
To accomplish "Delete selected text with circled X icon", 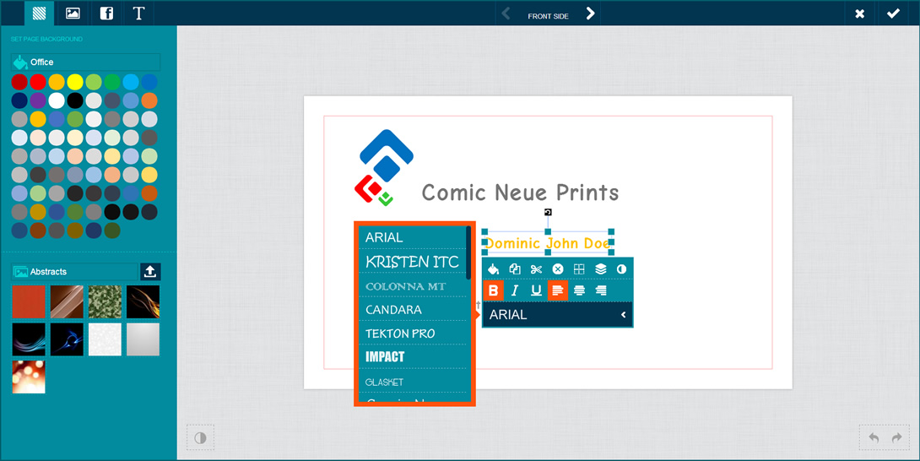I will 558,269.
